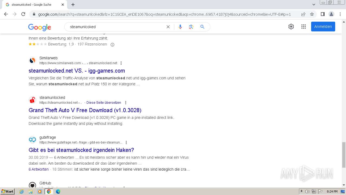Click the forward navigation arrow
This screenshot has height=195, width=346.
(x=15, y=14)
